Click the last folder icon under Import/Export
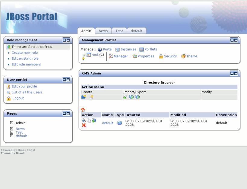 (x=138, y=97)
